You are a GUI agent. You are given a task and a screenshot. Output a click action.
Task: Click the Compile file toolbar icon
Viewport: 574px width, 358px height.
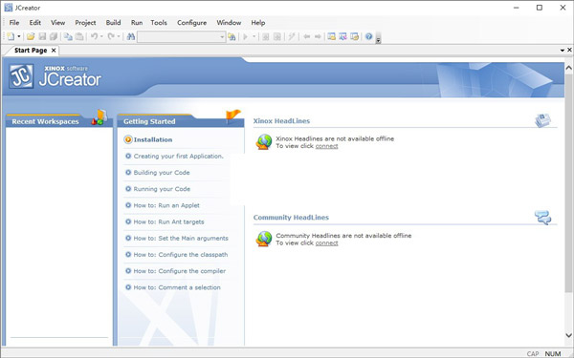click(x=266, y=36)
